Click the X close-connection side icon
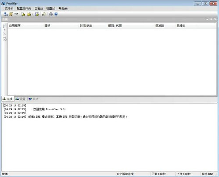The height and width of the screenshot is (177, 219). [5, 34]
